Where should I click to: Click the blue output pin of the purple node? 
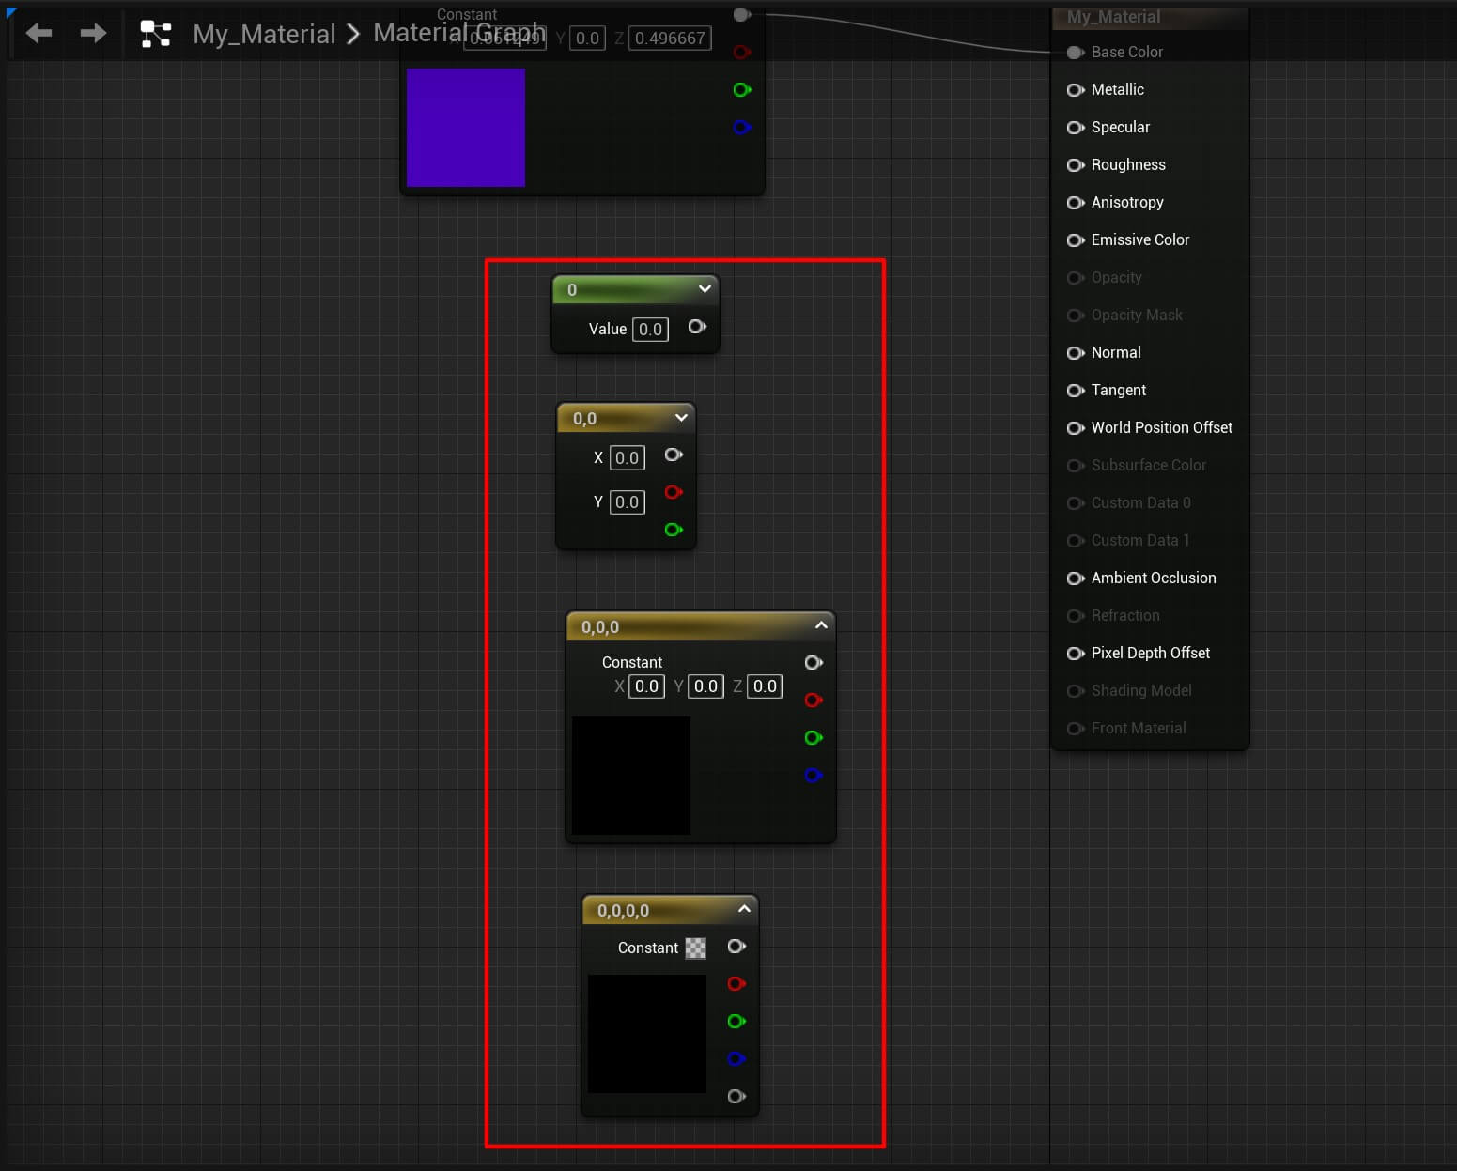(x=742, y=128)
